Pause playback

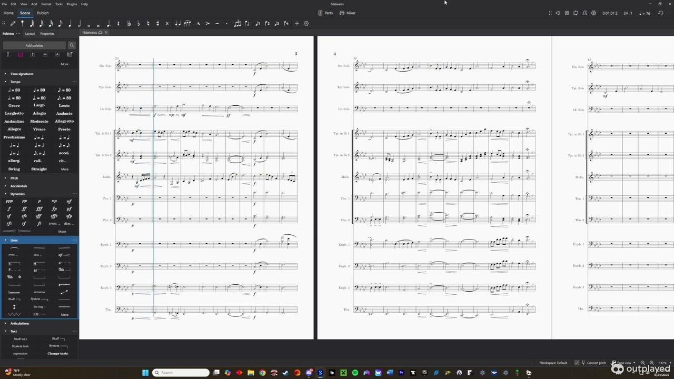coord(567,13)
